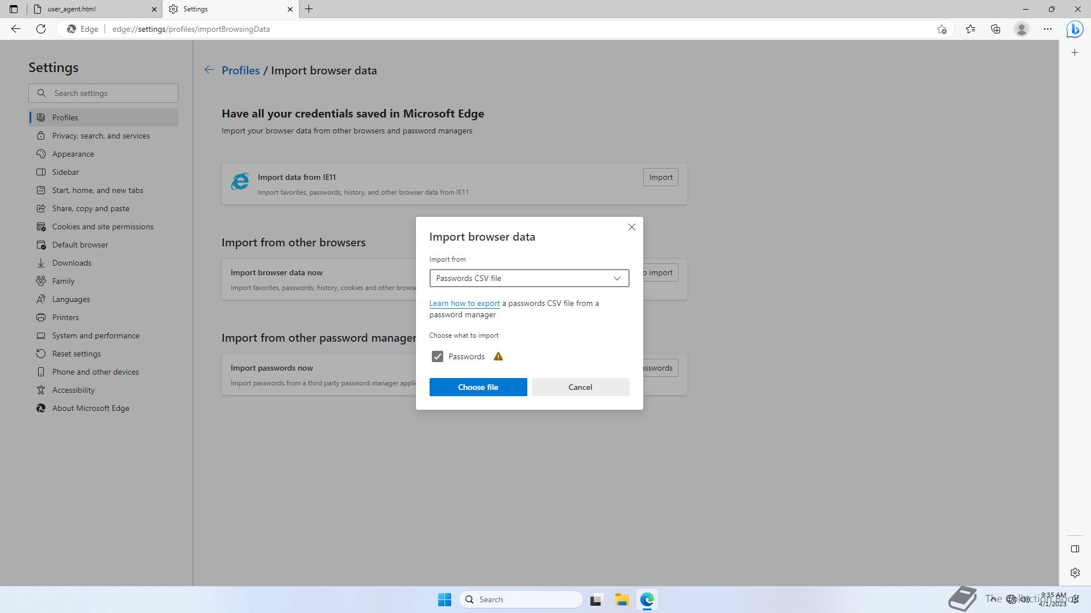This screenshot has height=613, width=1091.
Task: Open Learn how to export link
Action: coord(464,304)
